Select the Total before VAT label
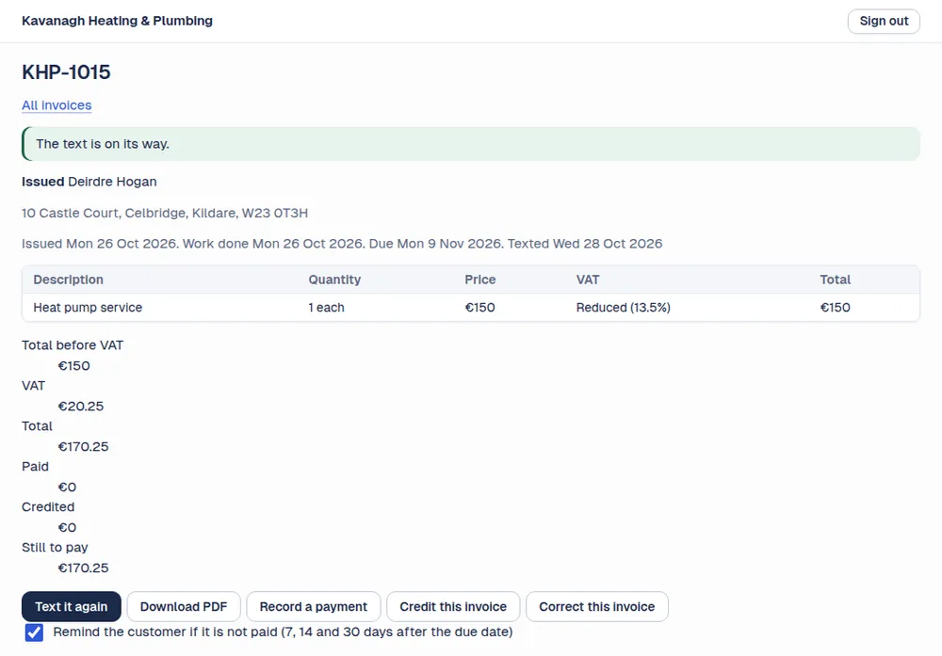Screen dimensions: 942x656 tap(73, 345)
